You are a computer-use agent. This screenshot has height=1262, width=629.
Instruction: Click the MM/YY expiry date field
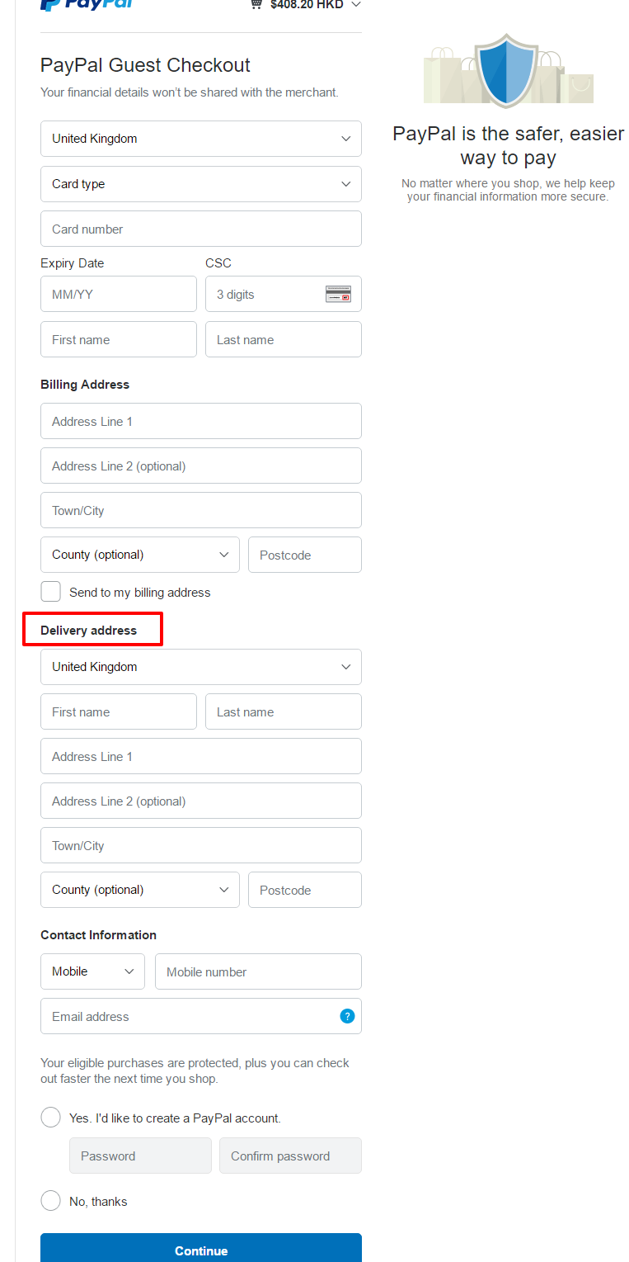119,294
